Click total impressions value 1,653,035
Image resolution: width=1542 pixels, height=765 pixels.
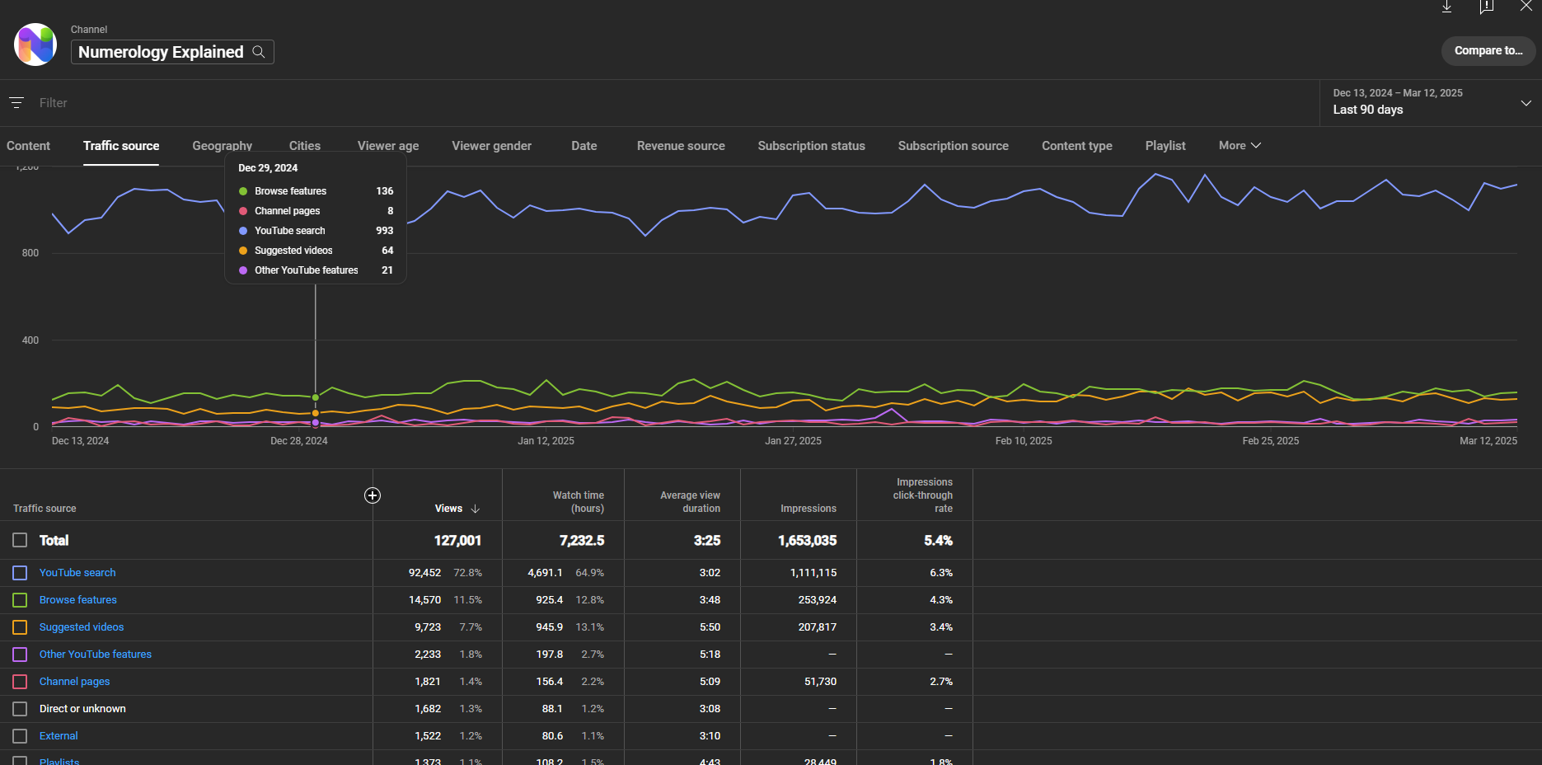(807, 541)
